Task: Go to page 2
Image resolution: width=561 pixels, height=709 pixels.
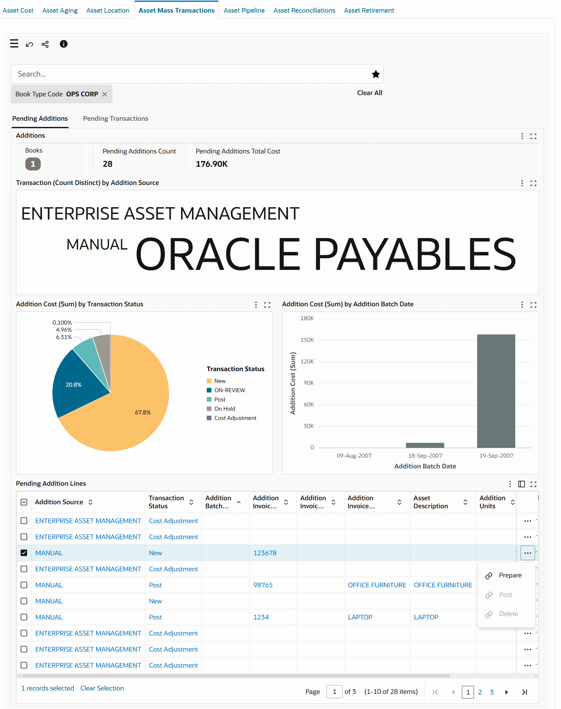Action: [x=480, y=693]
